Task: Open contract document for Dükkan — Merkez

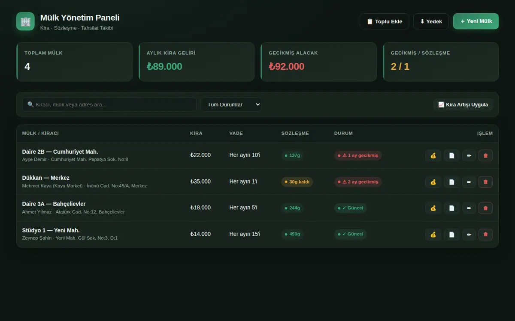Action: [451, 182]
